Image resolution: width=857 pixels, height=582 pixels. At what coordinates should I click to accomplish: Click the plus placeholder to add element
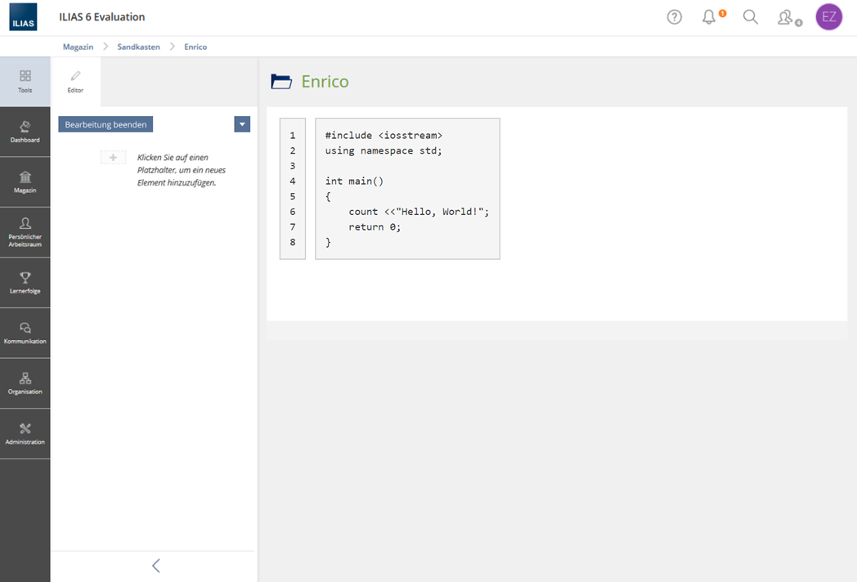click(113, 158)
